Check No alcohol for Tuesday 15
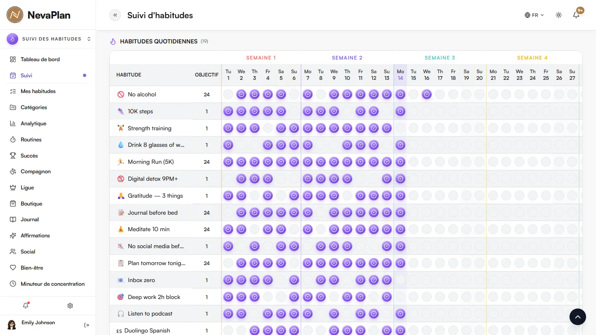This screenshot has width=596, height=335. click(x=413, y=94)
